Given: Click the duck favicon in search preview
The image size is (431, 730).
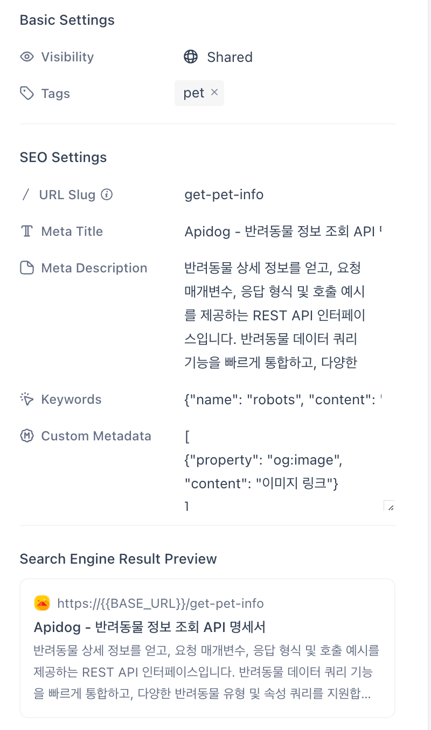Looking at the screenshot, I should pos(42,603).
